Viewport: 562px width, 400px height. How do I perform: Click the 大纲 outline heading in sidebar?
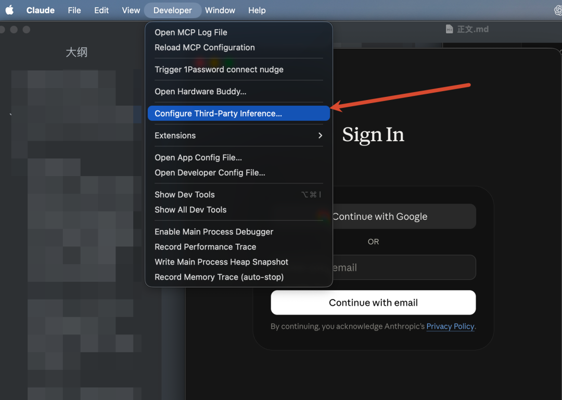(76, 52)
